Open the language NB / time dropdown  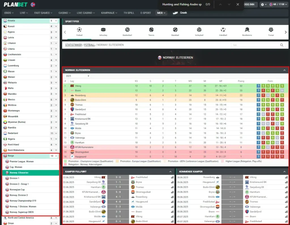coord(278,5)
